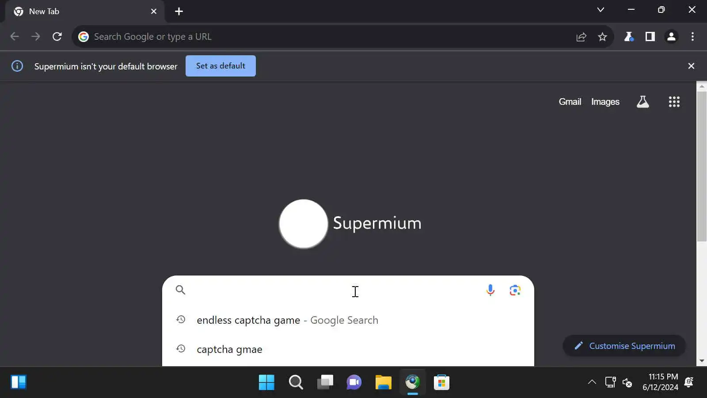Start voice search with the microphone icon
Image resolution: width=707 pixels, height=398 pixels.
pos(490,290)
